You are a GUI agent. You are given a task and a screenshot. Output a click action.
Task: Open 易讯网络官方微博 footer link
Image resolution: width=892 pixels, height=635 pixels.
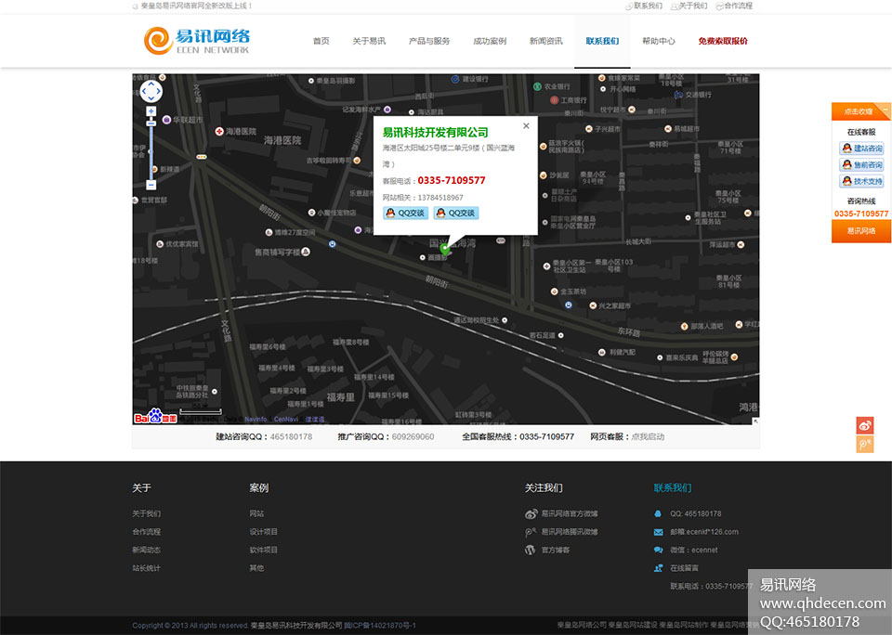570,513
